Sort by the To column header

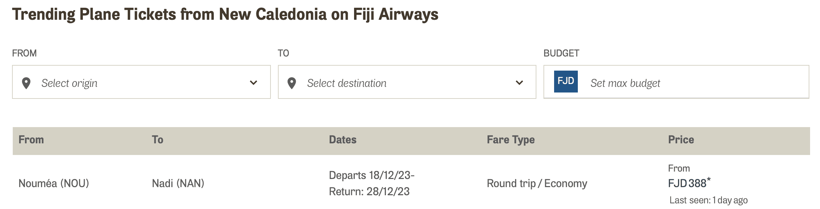158,140
